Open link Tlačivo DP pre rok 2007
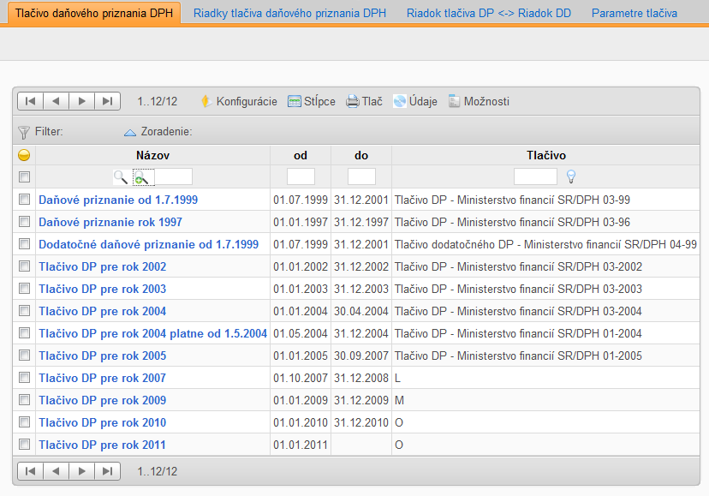Screen dimensions: 709x496 [x=102, y=378]
